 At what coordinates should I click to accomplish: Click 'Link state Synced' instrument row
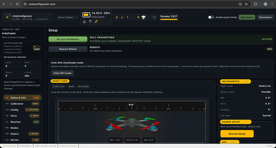tap(246, 115)
